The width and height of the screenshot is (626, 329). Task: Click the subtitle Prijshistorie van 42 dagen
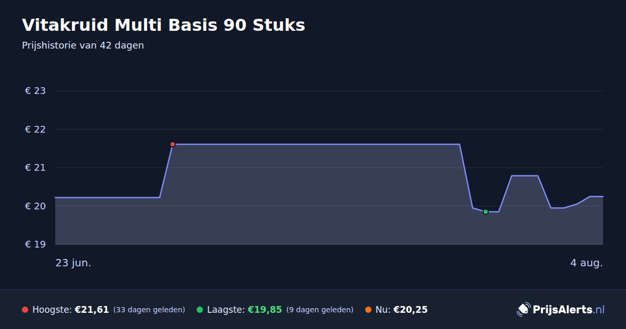tap(83, 45)
